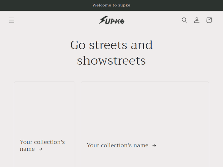Click the word "showstreets" in the heading

pos(111,61)
